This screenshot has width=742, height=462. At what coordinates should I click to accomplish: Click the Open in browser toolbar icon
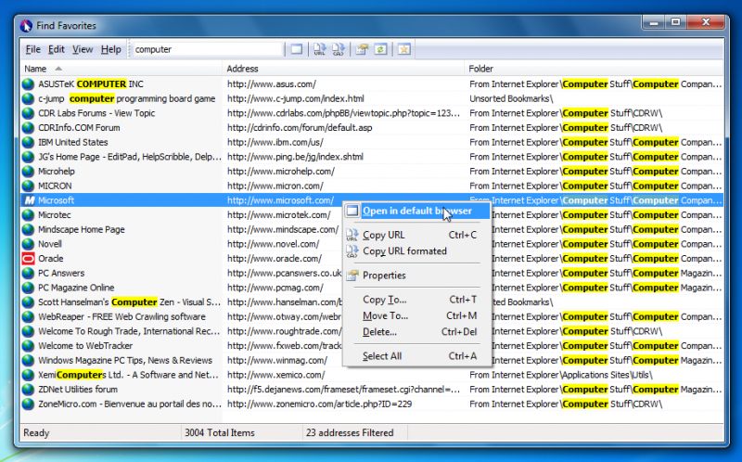297,49
